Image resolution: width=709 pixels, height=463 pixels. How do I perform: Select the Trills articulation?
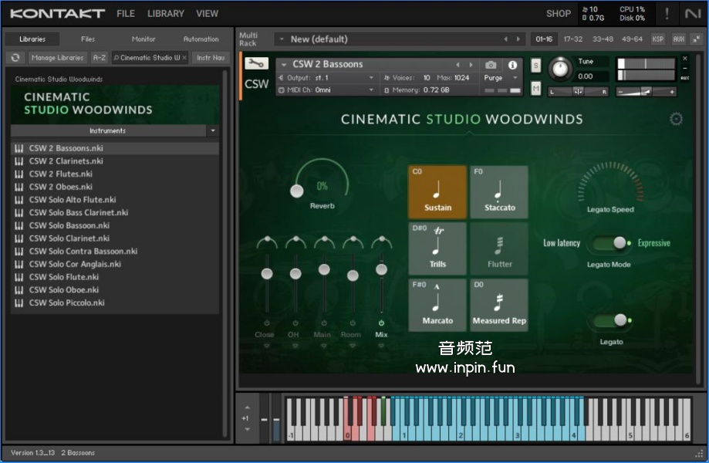point(437,248)
